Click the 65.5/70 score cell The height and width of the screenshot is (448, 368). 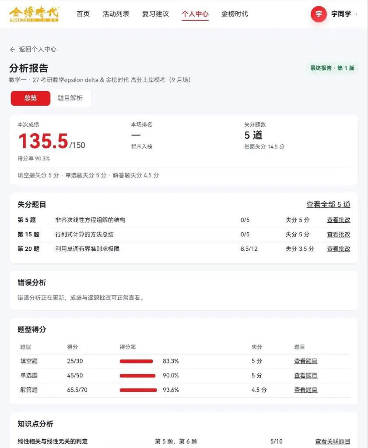coord(77,390)
